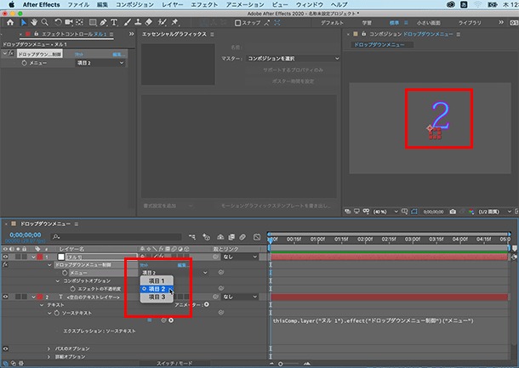Open the エフェクト menu in menu bar
The image size is (519, 368).
tap(204, 4)
